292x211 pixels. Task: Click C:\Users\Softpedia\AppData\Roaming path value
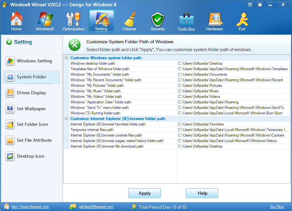point(208,102)
